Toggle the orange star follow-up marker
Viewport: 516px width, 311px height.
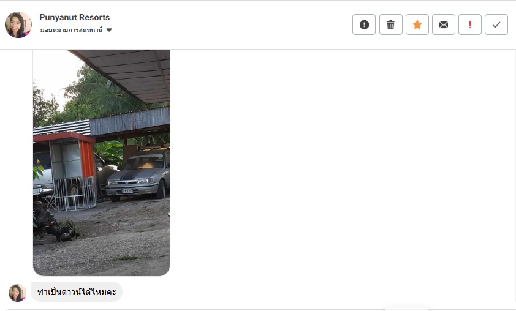pyautogui.click(x=417, y=24)
